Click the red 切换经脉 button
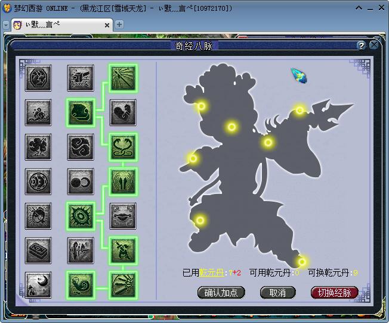 point(335,293)
